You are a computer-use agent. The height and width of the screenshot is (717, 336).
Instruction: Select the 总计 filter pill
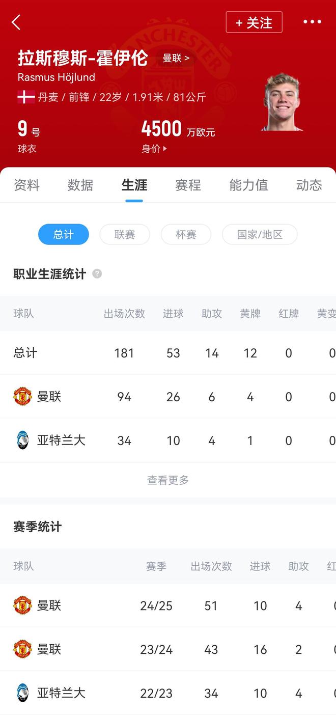64,234
